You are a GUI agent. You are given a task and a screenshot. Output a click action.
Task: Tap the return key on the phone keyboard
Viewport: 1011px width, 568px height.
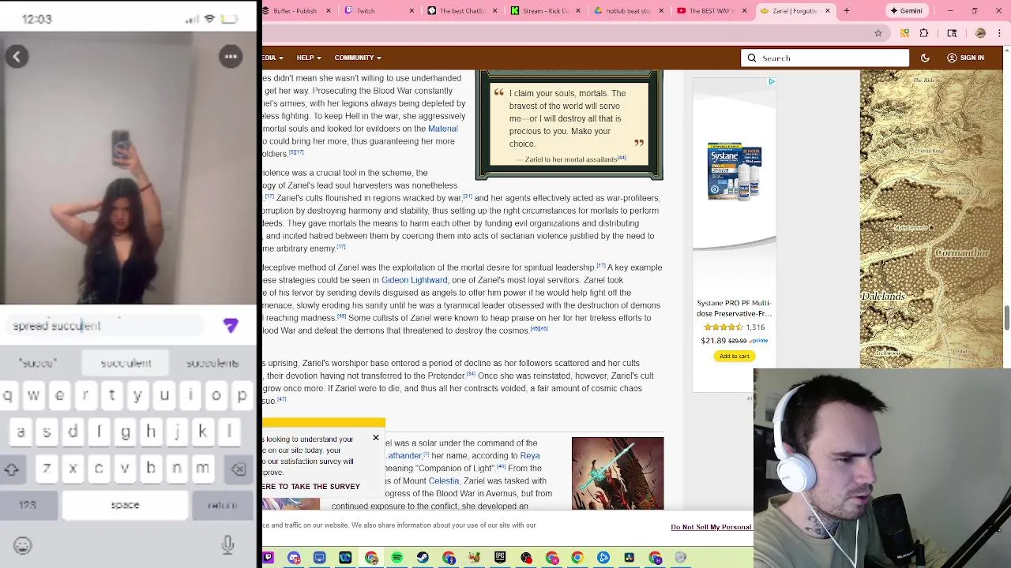[222, 505]
